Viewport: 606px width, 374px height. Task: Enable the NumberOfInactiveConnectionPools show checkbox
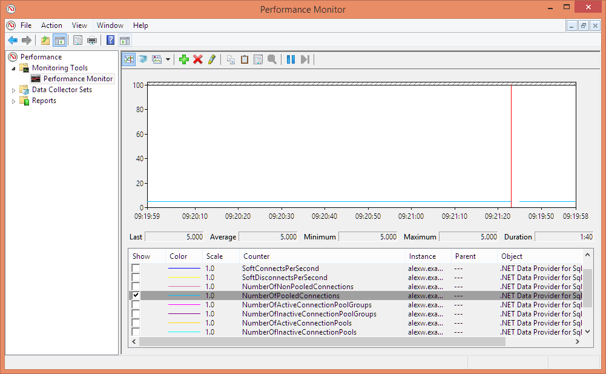point(136,332)
